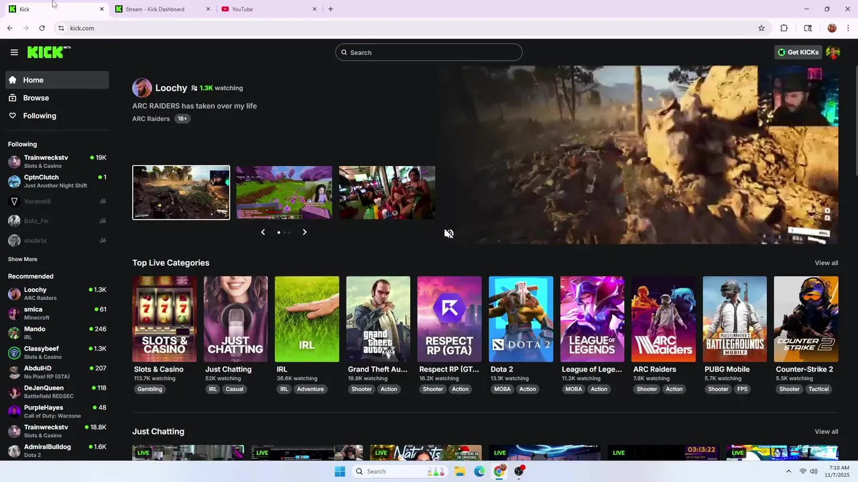Viewport: 858px width, 482px height.
Task: Click the Get KICKs button
Action: pyautogui.click(x=798, y=52)
